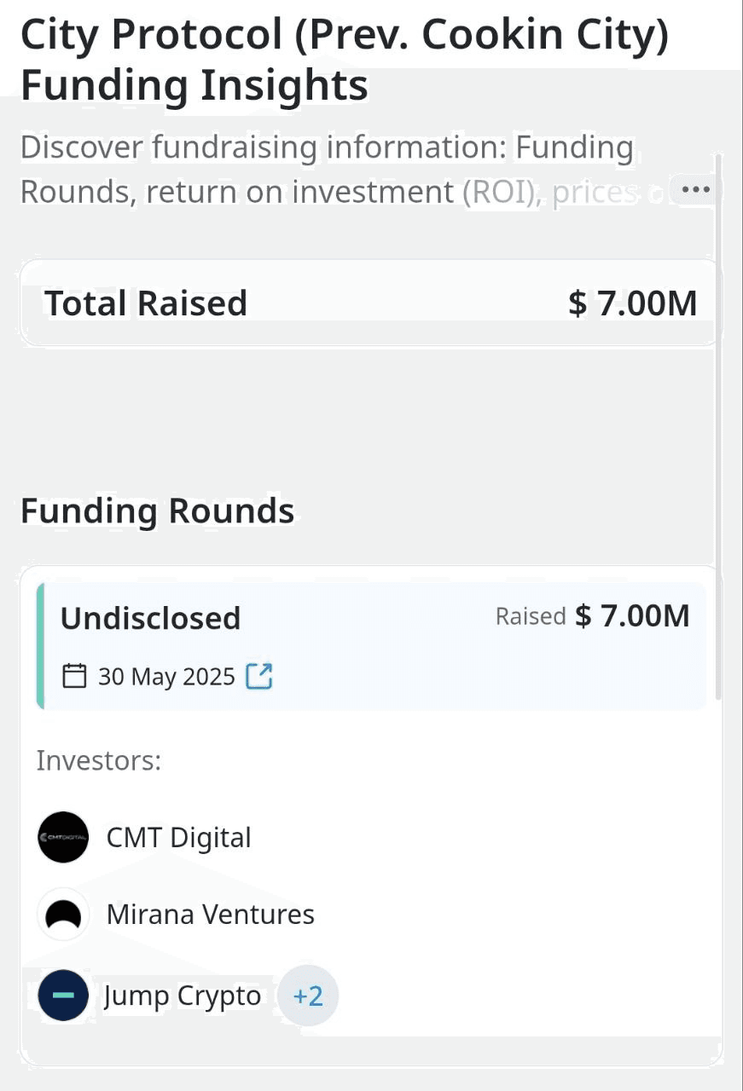Click the fundraising description text
This screenshot has height=1091, width=743.
tap(326, 169)
